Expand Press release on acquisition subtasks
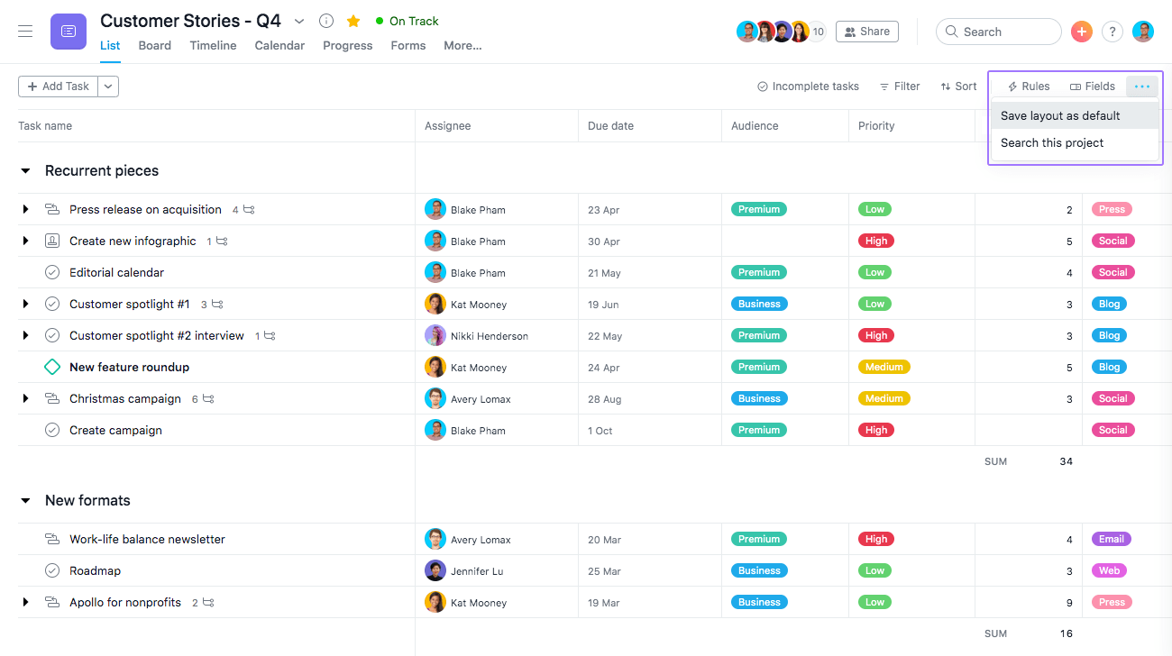 (25, 209)
